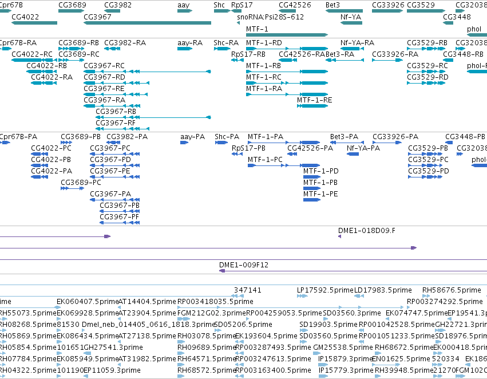Select the MTF-1 gene span bar
Screen dimensions: 487x379
tap(287, 34)
